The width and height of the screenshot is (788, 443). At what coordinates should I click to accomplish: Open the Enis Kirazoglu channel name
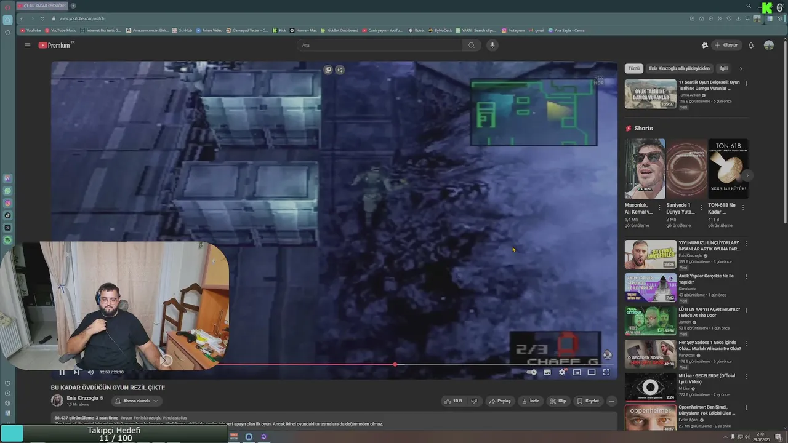(x=82, y=398)
